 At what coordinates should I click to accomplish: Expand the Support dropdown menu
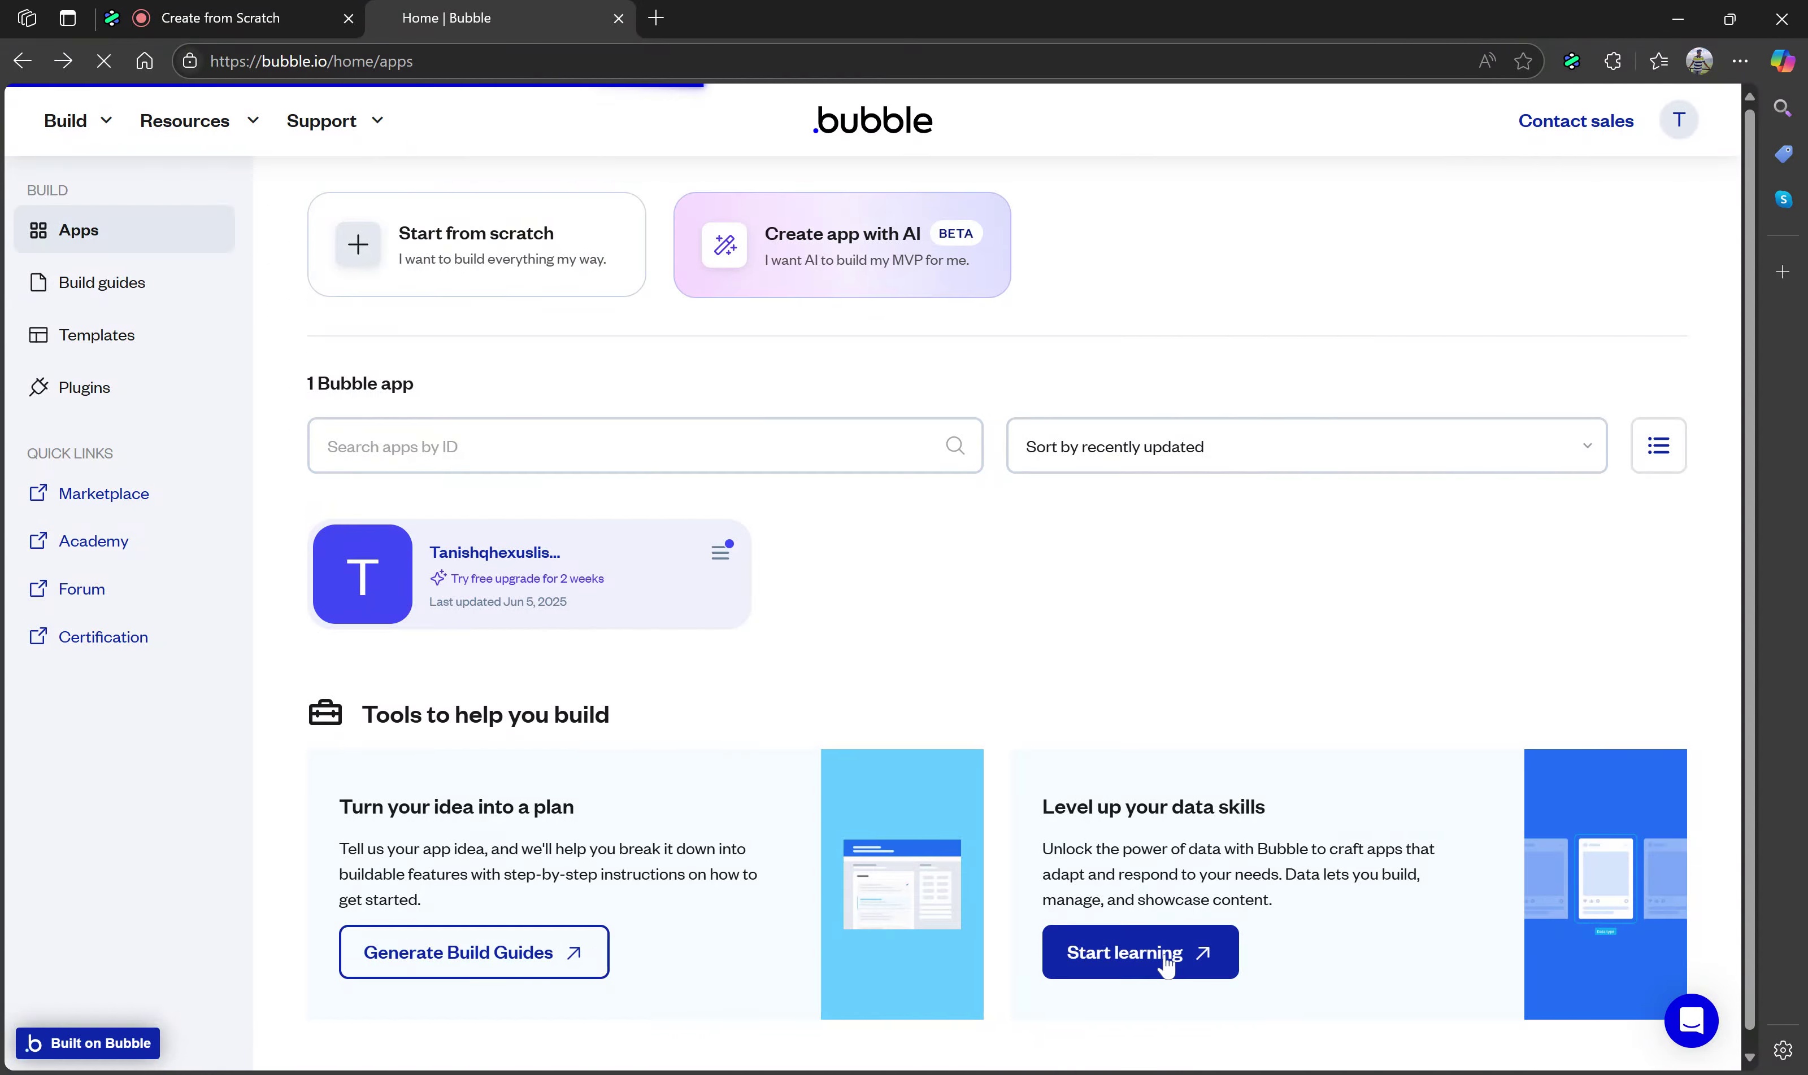[x=334, y=121]
